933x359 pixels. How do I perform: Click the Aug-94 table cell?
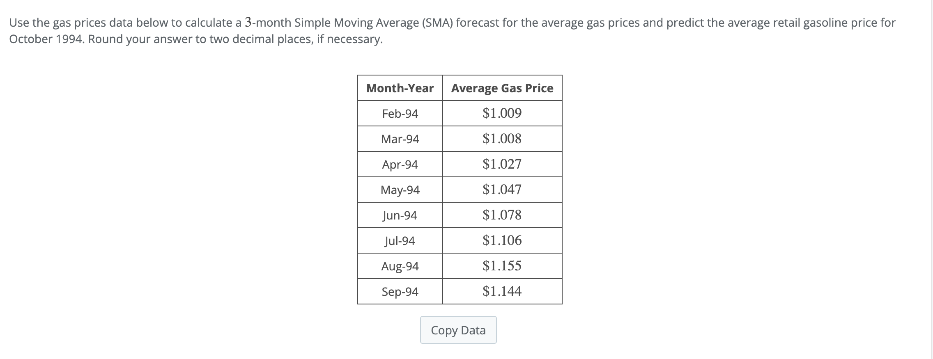pos(400,266)
